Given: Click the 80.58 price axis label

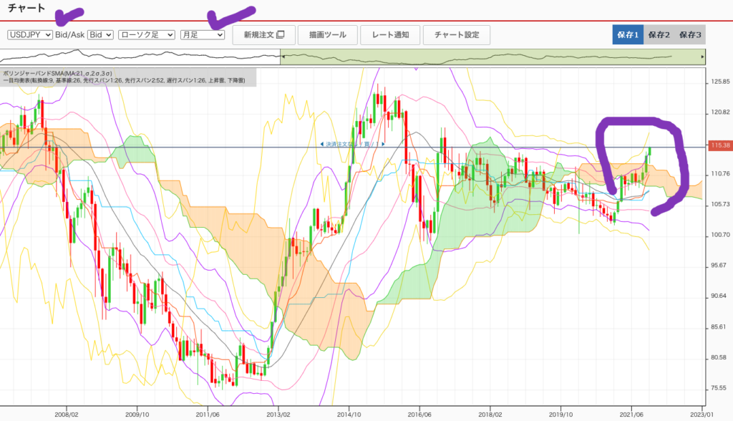Looking at the screenshot, I should pos(719,357).
